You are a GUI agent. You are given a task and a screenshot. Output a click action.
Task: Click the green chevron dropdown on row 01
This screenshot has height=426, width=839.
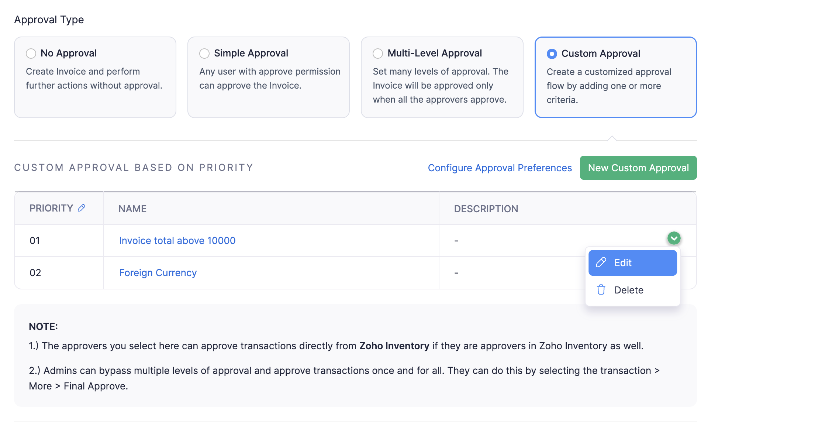(674, 238)
